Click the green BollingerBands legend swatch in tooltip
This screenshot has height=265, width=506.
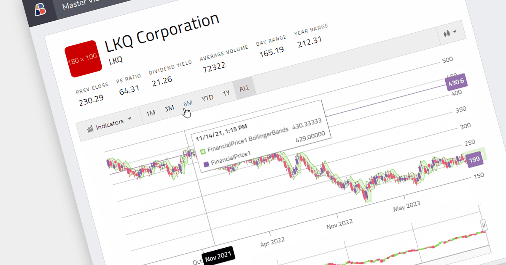202,151
